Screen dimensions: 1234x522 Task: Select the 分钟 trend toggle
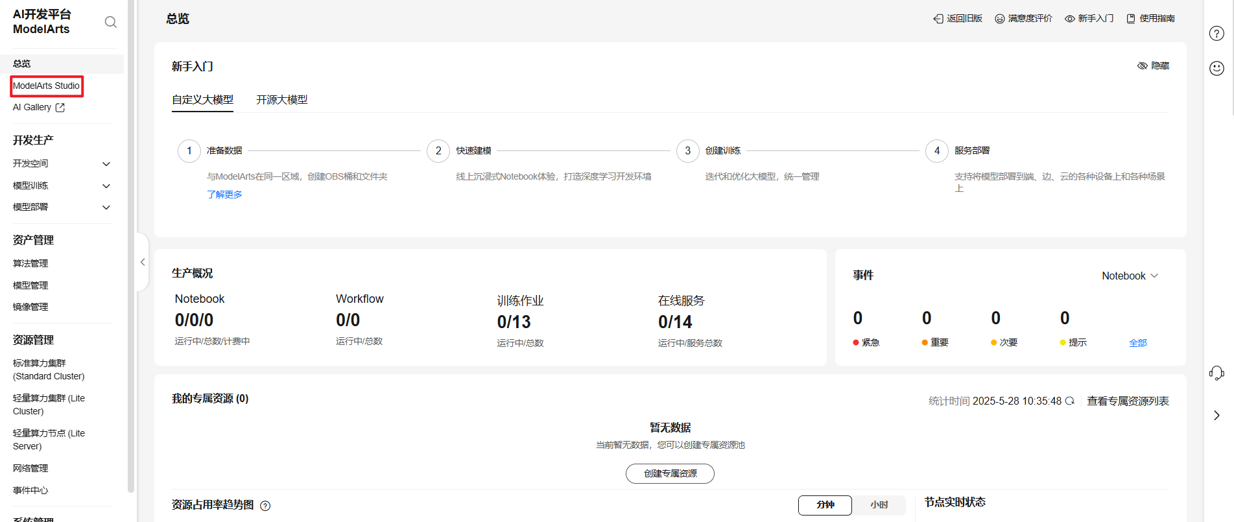825,504
